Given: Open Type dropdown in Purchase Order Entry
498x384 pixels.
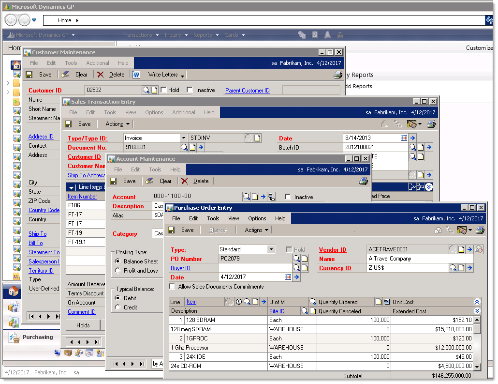Looking at the screenshot, I should (271, 249).
